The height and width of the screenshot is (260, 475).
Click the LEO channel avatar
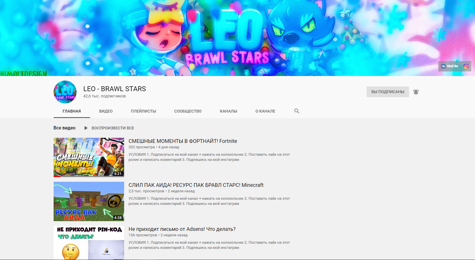[x=65, y=92]
